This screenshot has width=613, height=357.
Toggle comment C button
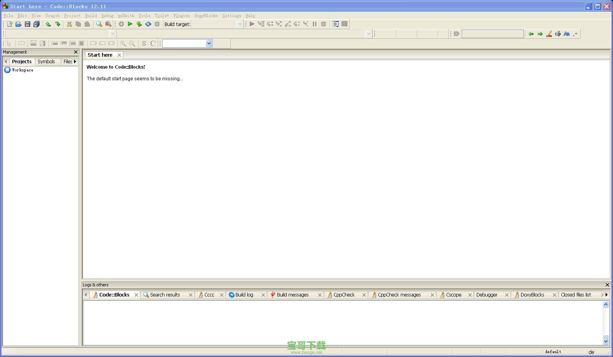153,43
